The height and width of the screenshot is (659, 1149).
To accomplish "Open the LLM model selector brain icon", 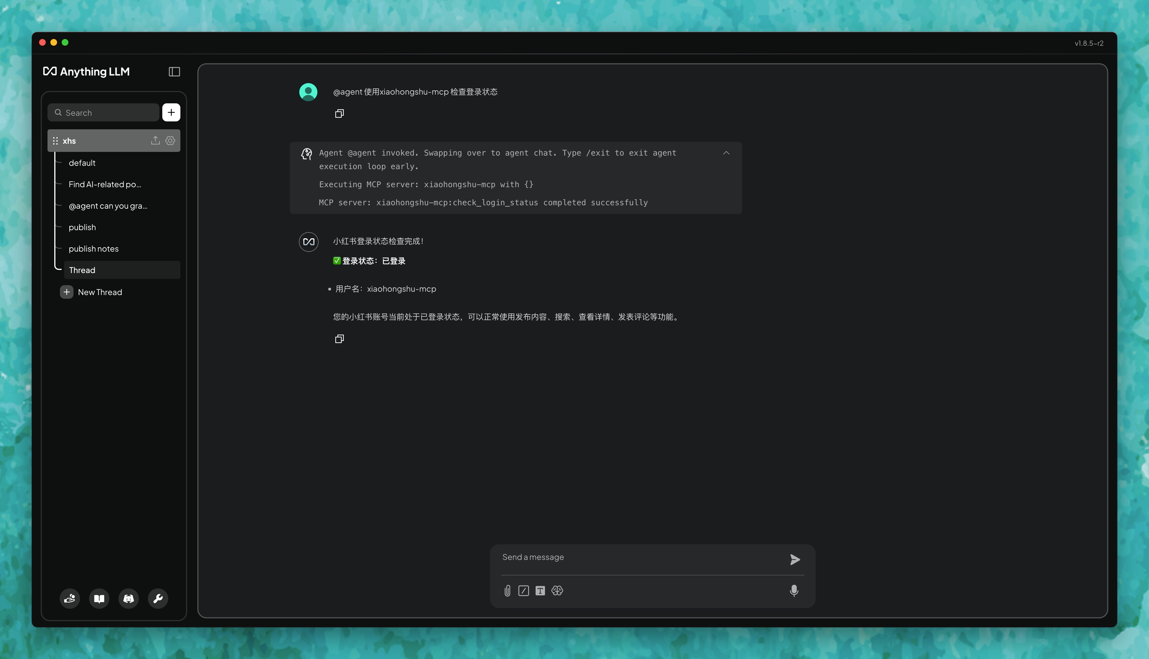I will click(x=557, y=591).
